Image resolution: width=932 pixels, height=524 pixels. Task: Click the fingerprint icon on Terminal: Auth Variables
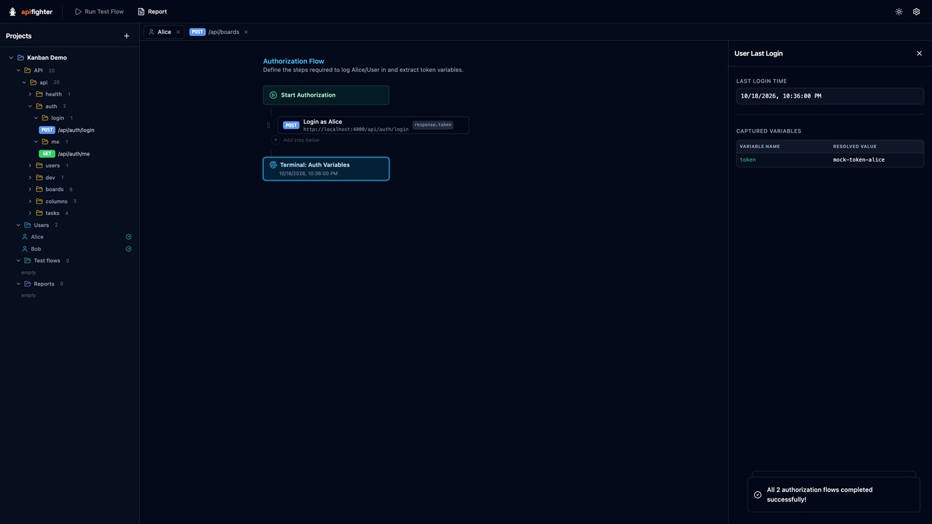[x=273, y=165]
